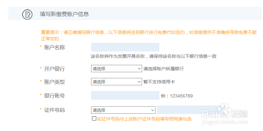
Task: Click the 银行账号 field label
Action: 55,96
